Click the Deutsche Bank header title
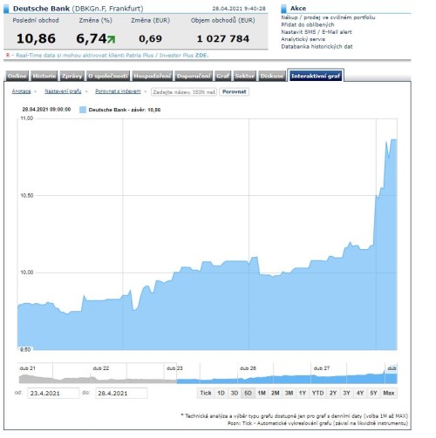The width and height of the screenshot is (436, 438). pyautogui.click(x=41, y=9)
